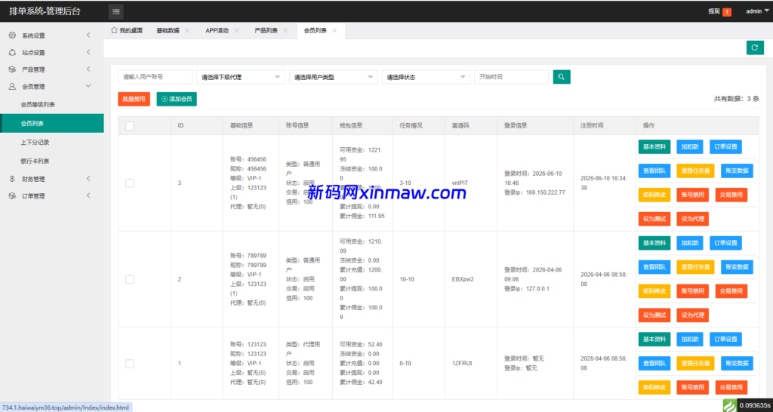This screenshot has width=773, height=412.
Task: Expand the 站点设置 menu chevron
Action: [x=88, y=52]
